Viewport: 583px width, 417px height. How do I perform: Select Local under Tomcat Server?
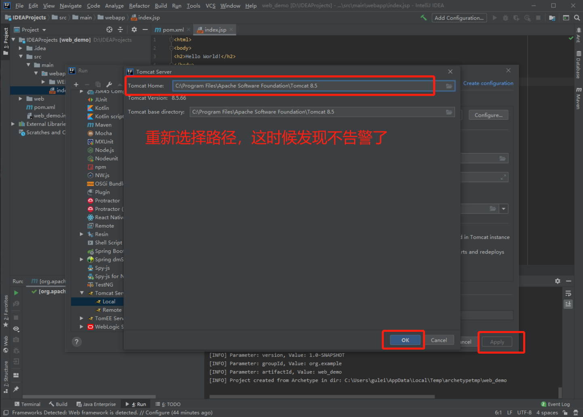tap(109, 302)
